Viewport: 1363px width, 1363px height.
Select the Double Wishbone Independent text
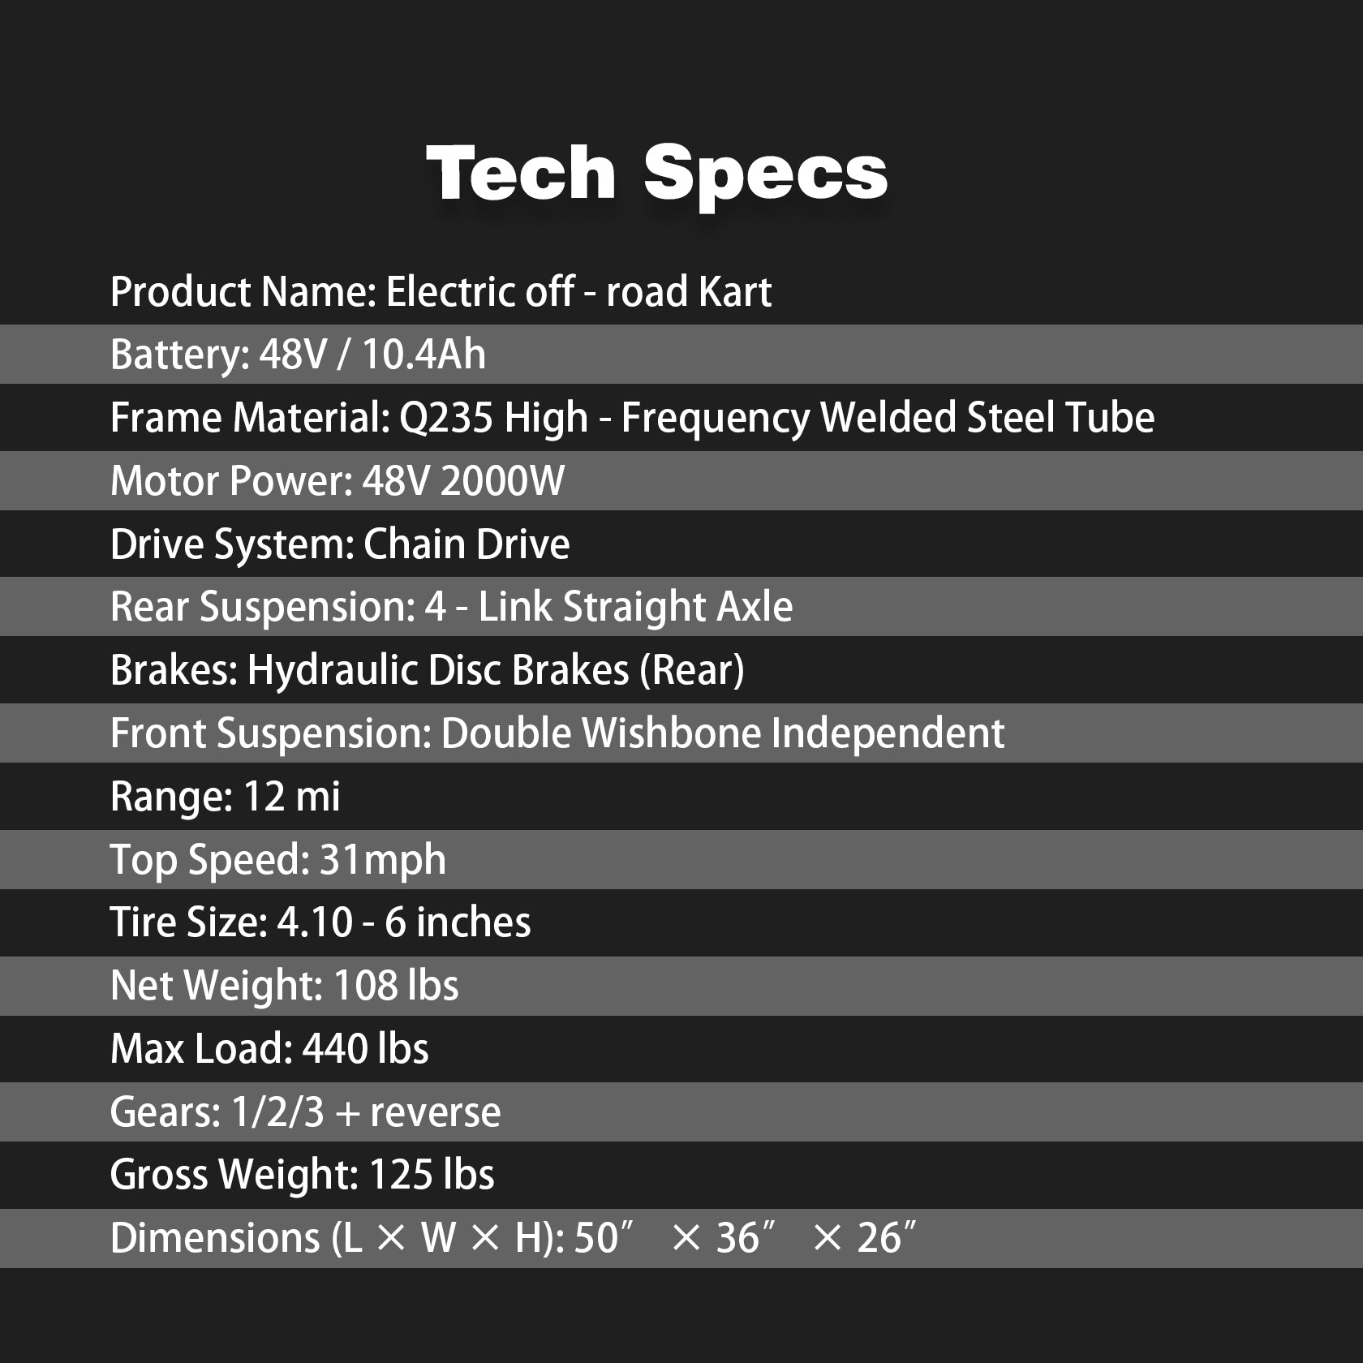(722, 733)
